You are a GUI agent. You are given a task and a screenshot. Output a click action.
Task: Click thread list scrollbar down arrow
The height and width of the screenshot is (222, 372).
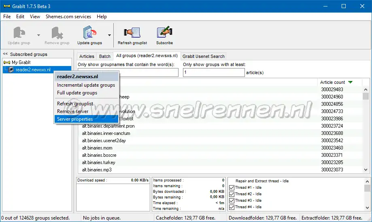point(367,207)
